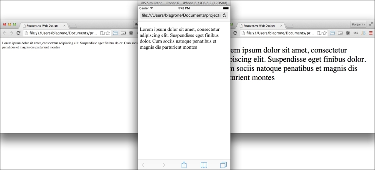Click the blue window-resizer extension icon in right Chrome
This screenshot has height=170, width=375.
[332, 33]
